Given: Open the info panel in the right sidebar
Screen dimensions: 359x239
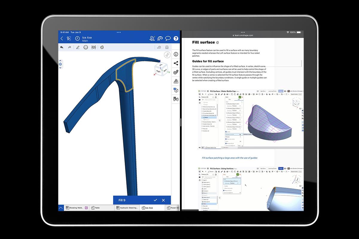Looking at the screenshot, I should tap(176, 54).
